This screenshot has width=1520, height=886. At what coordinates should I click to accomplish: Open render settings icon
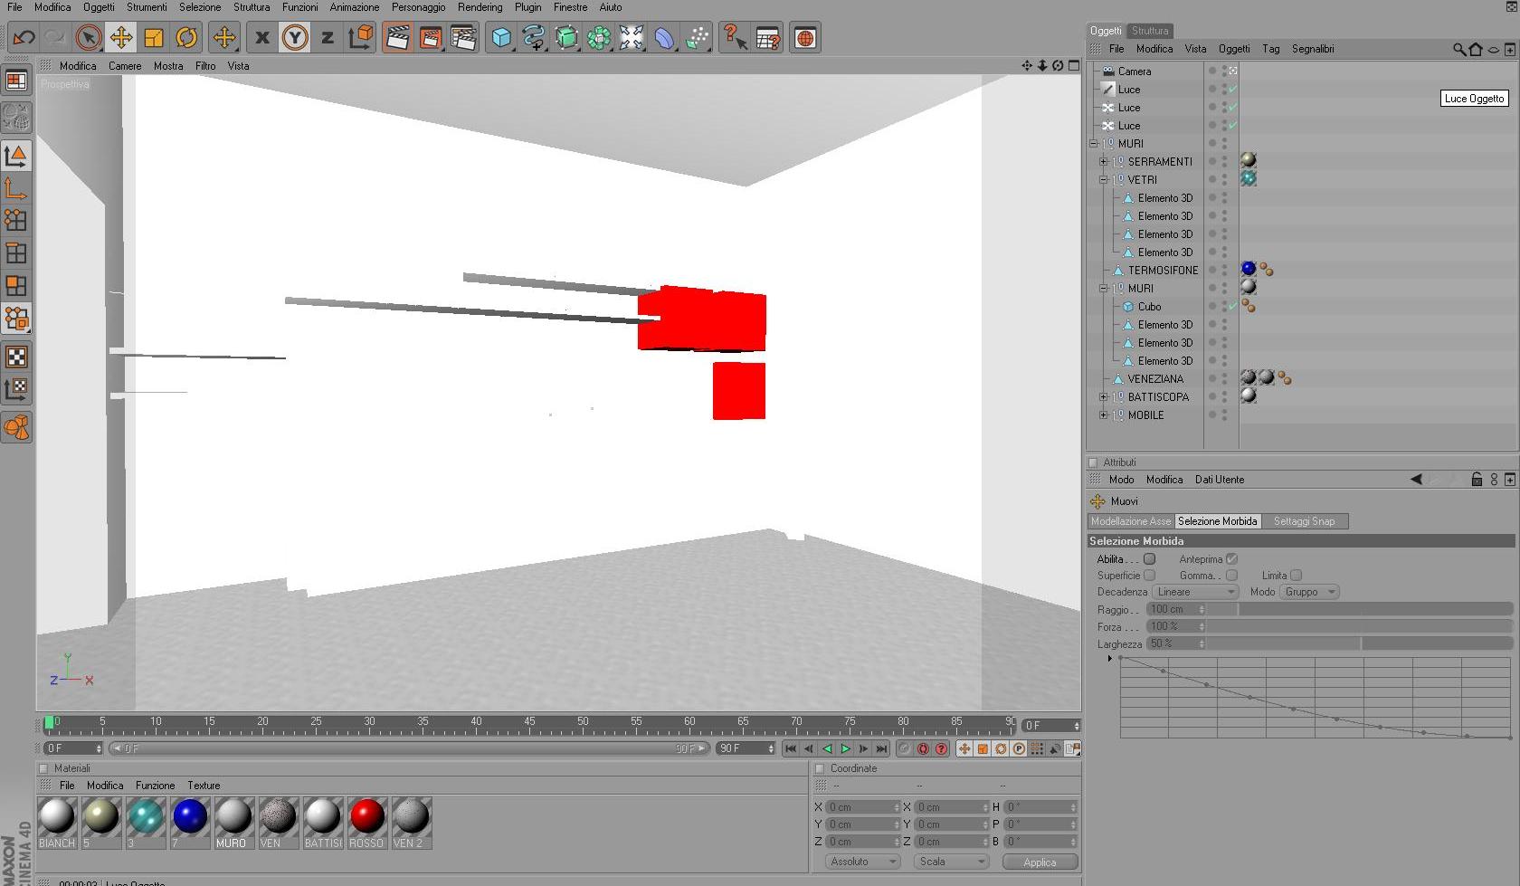point(463,38)
